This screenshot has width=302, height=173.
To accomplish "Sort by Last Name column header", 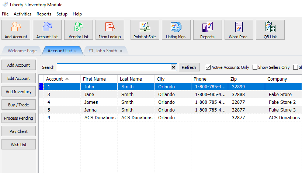I will (x=136, y=79).
